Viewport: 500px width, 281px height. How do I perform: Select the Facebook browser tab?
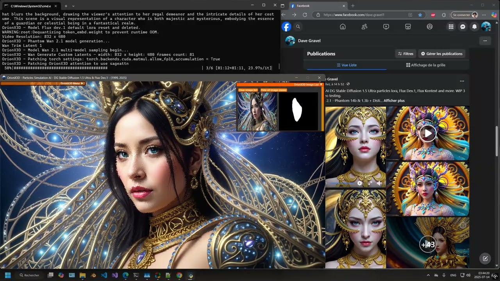[x=318, y=5]
